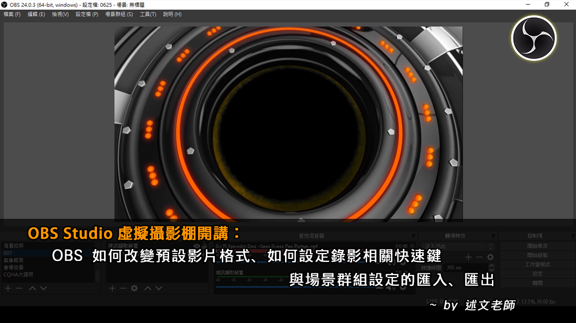
Task: Click the 30.00 fps status bar readout
Action: (546, 302)
